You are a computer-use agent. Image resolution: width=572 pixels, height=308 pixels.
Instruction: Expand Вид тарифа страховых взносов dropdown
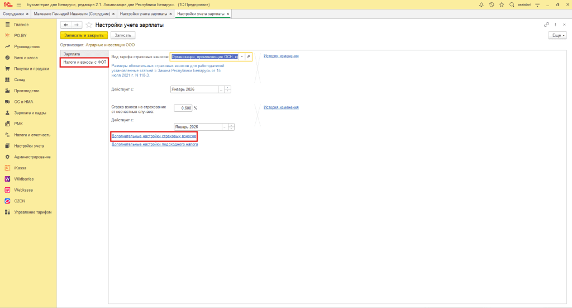[x=241, y=56]
